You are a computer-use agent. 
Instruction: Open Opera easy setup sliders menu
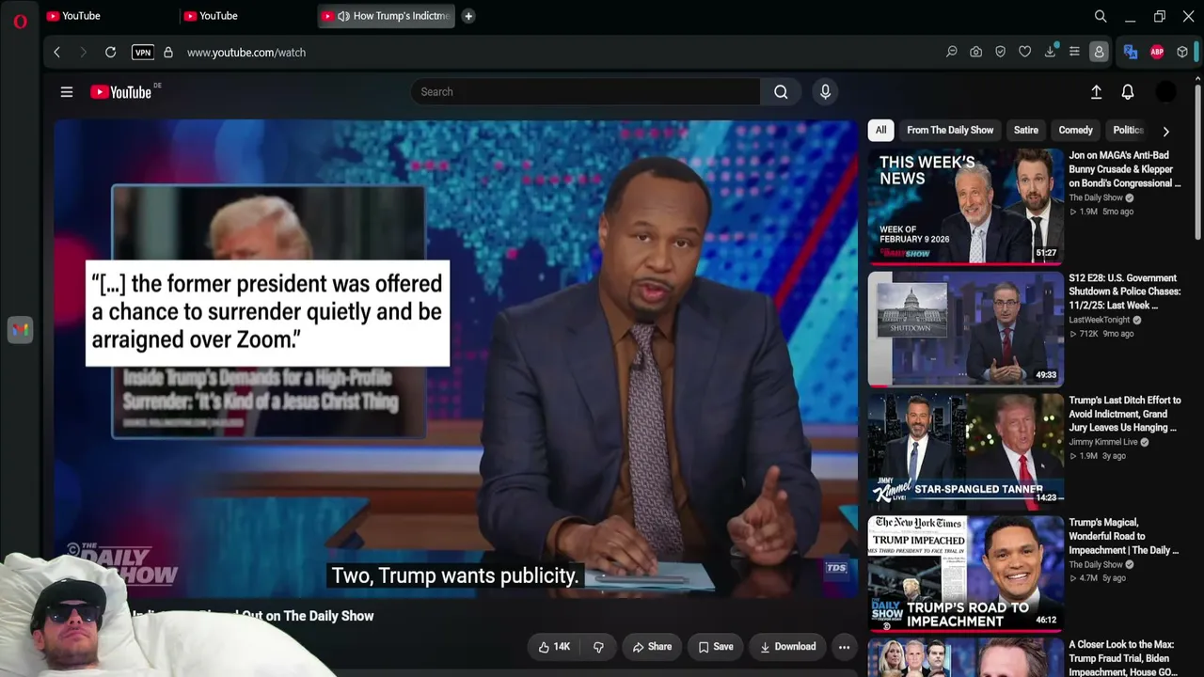[x=1074, y=53]
